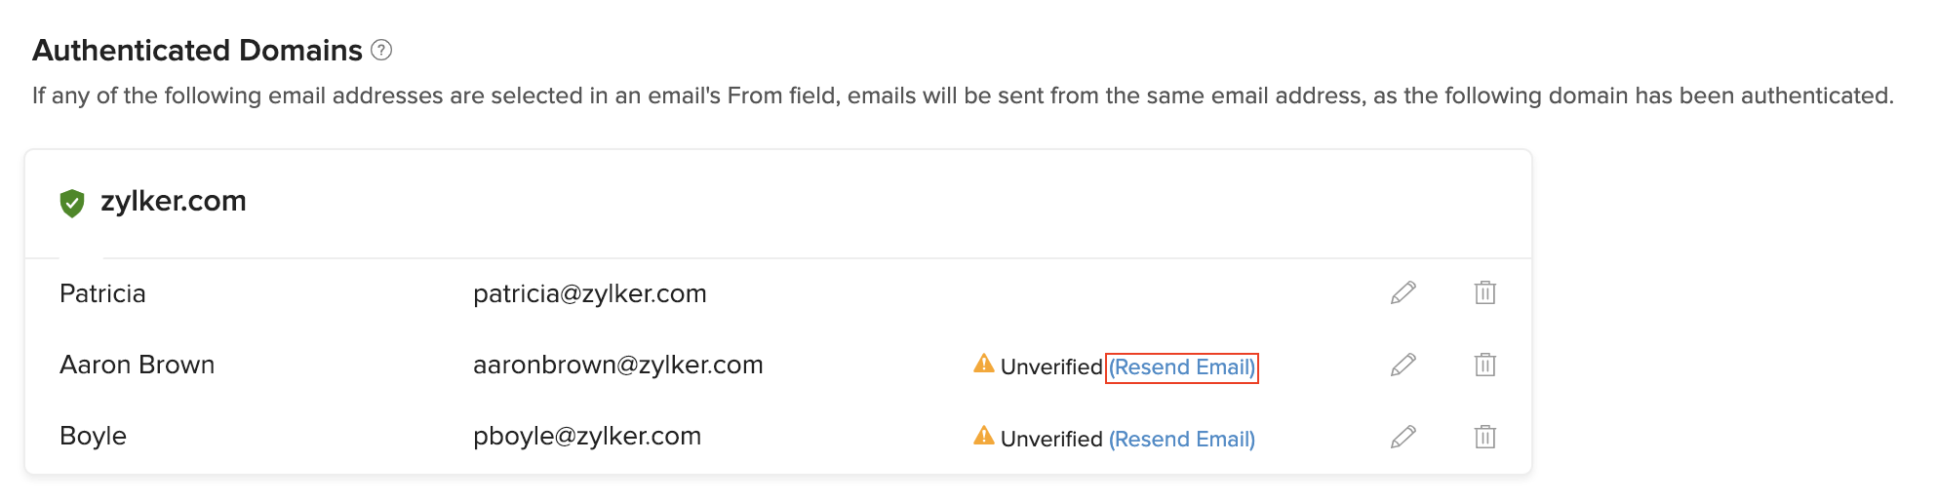Viewport: 1937px width, 501px height.
Task: Delete the Boyle email entry
Action: tap(1484, 437)
